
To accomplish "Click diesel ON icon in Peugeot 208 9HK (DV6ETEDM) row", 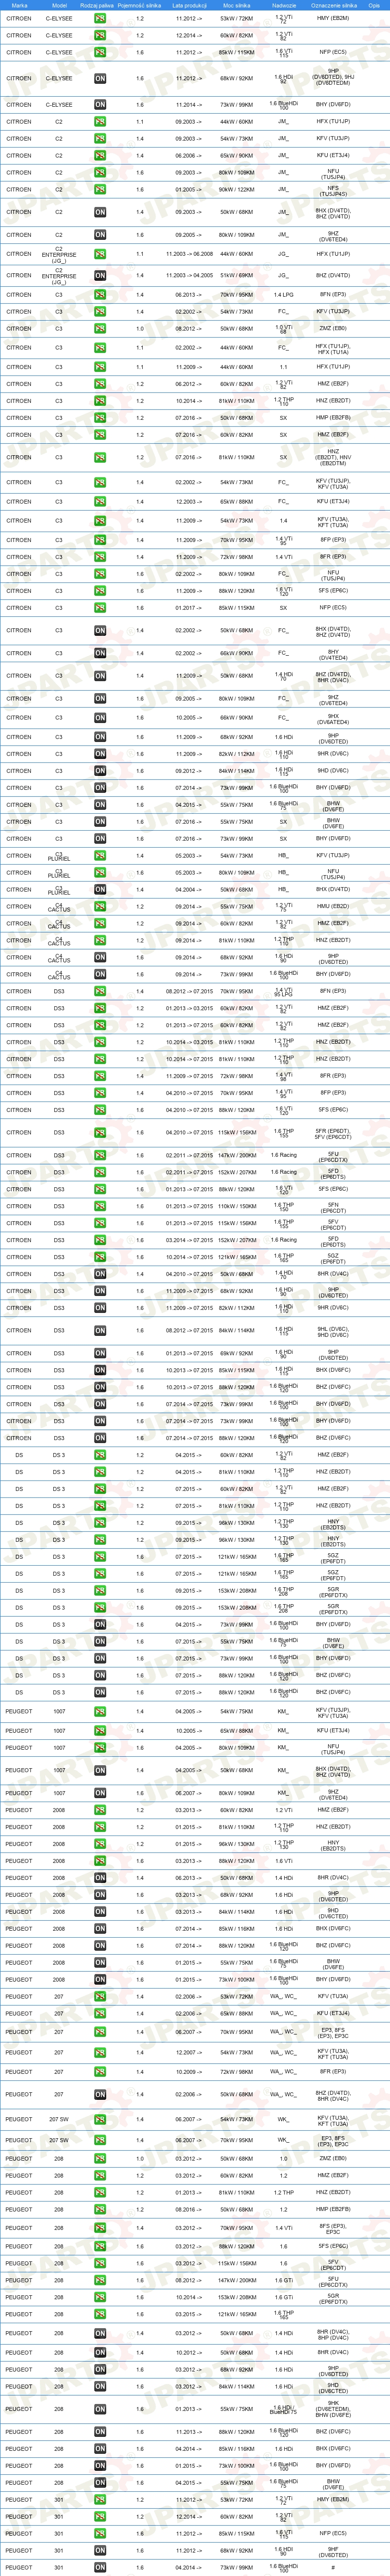I will (100, 2409).
